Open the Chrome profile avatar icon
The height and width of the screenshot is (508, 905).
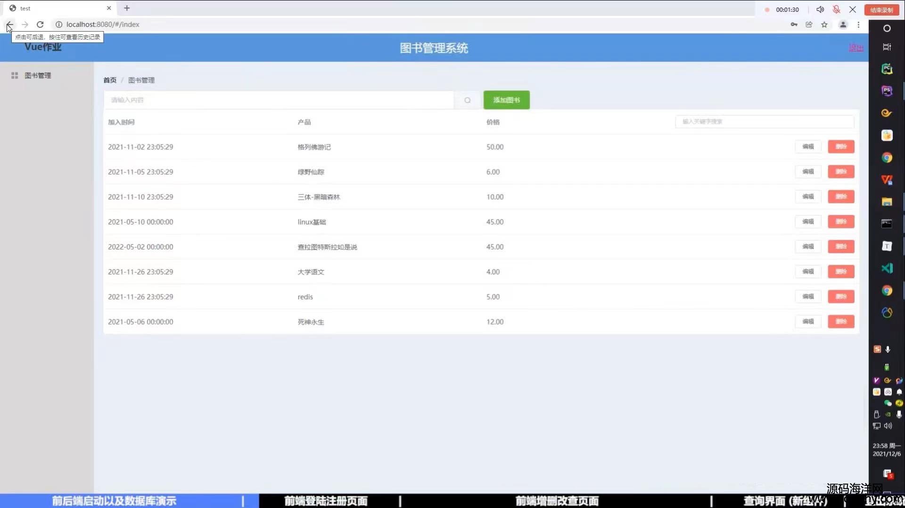coord(843,24)
